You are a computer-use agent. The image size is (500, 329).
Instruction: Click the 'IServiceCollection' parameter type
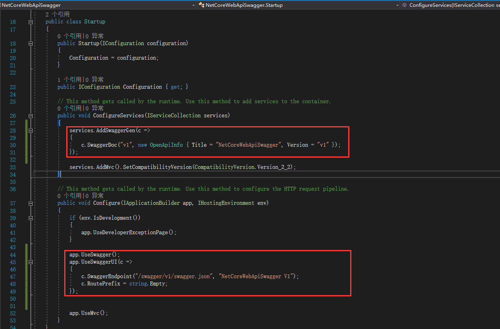[x=174, y=116]
